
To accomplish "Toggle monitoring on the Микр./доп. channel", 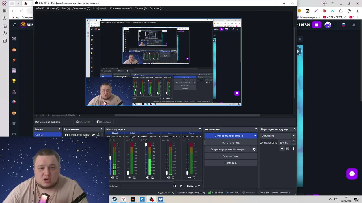I will tap(135, 178).
